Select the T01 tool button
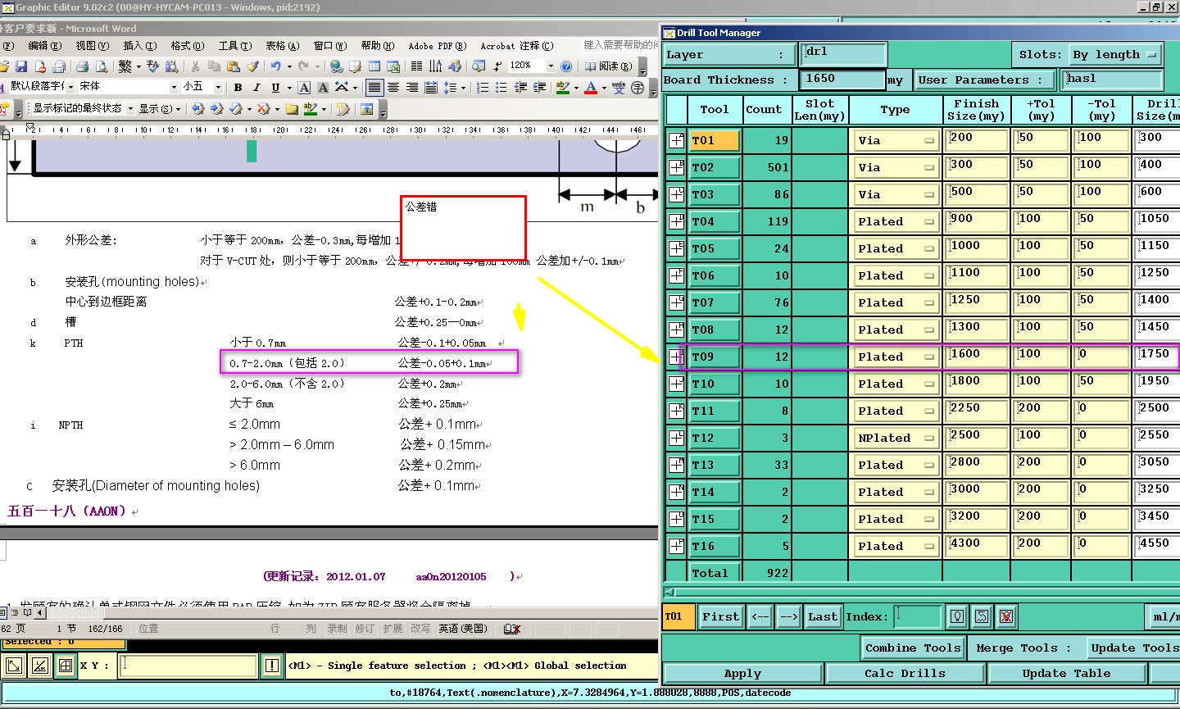This screenshot has width=1180, height=709. 714,140
